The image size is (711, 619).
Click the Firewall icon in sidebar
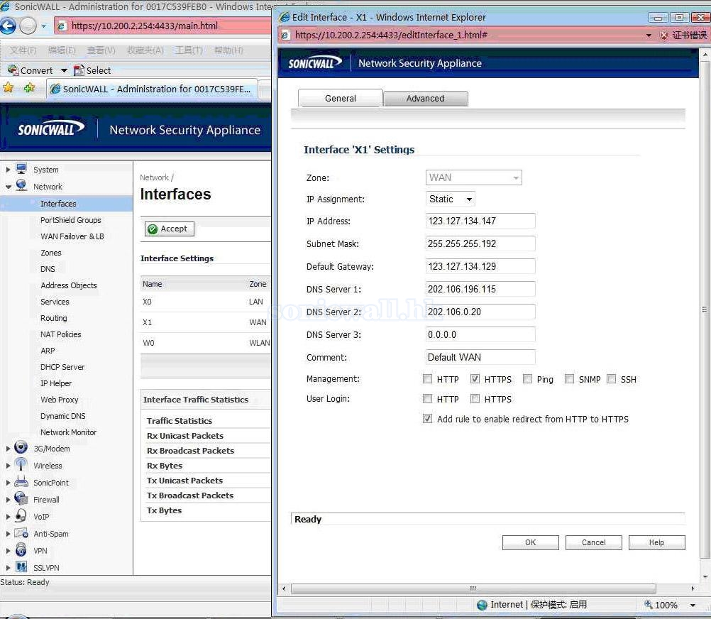click(x=21, y=499)
